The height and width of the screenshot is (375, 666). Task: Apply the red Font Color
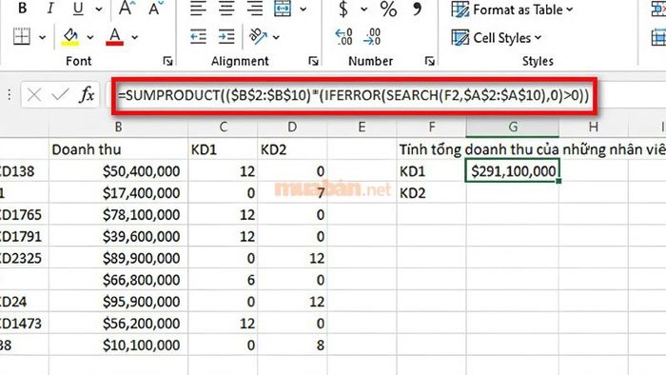(115, 37)
